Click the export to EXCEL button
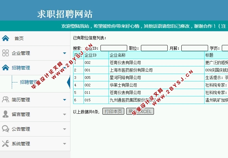Viewport: 228px width, 158px height. click(140, 111)
